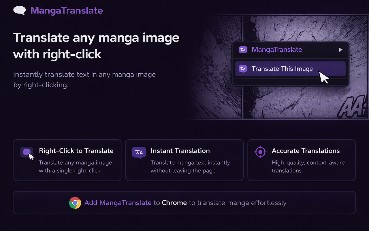Image resolution: width=369 pixels, height=231 pixels.
Task: Click the manga panel preview image
Action: click(277, 67)
